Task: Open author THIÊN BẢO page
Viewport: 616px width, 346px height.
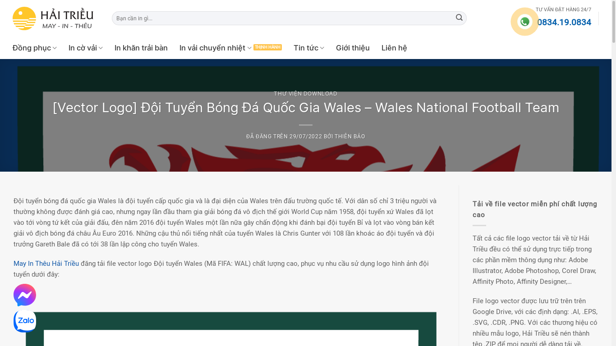Action: coord(350,137)
